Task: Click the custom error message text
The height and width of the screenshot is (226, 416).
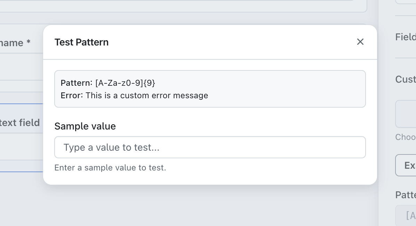Action: pyautogui.click(x=147, y=95)
